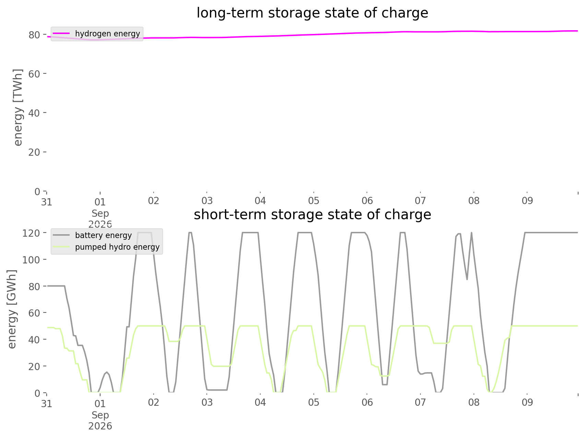Image resolution: width=585 pixels, height=438 pixels.
Task: Click the short-term storage state of charge title
Action: click(312, 215)
